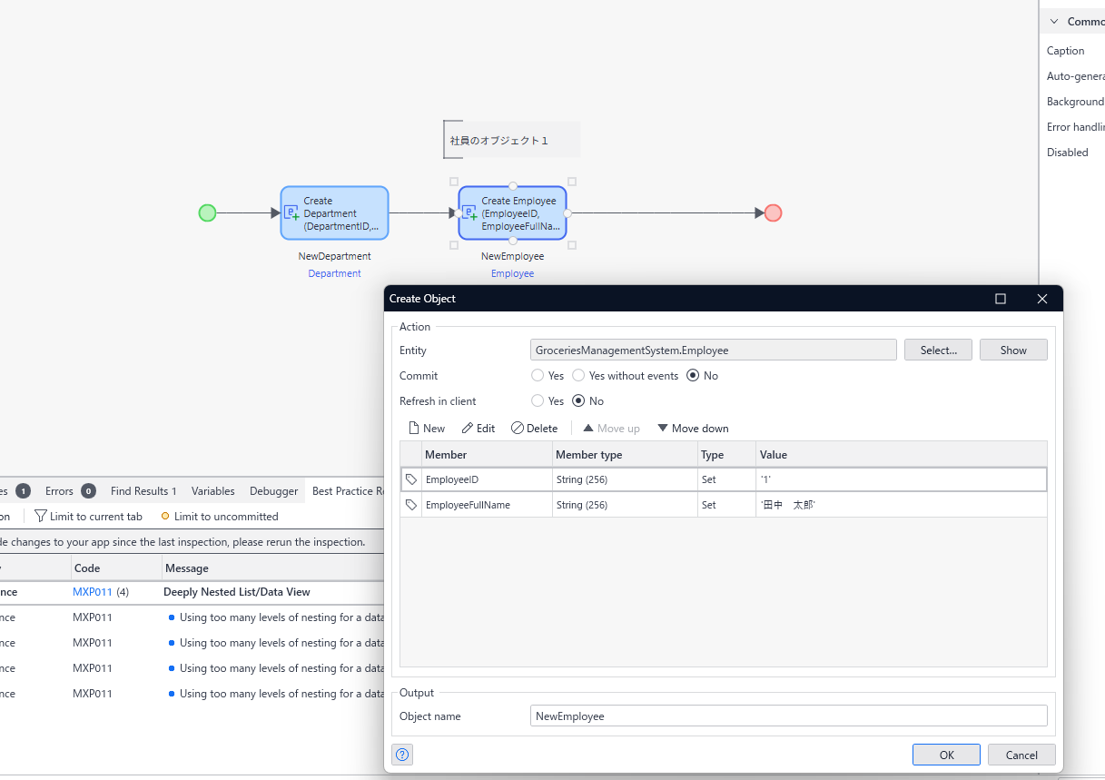The image size is (1105, 780).
Task: Click Move down arrow button
Action: tap(693, 428)
